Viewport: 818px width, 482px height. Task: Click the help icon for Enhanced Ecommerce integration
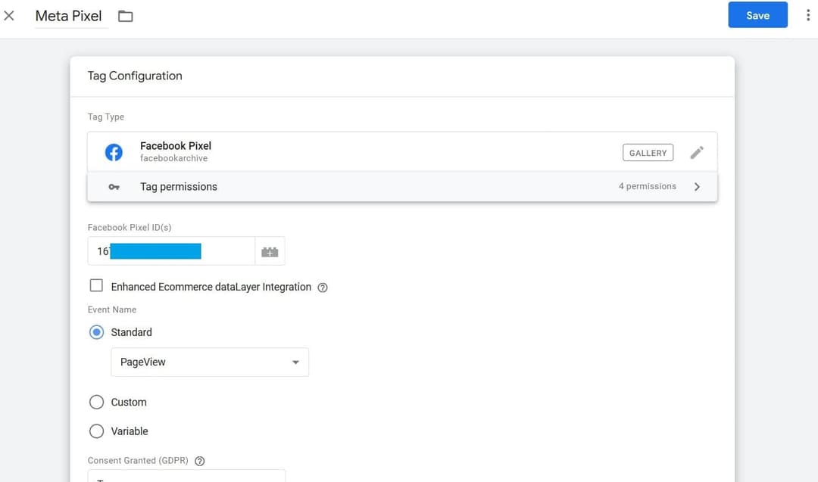[322, 287]
